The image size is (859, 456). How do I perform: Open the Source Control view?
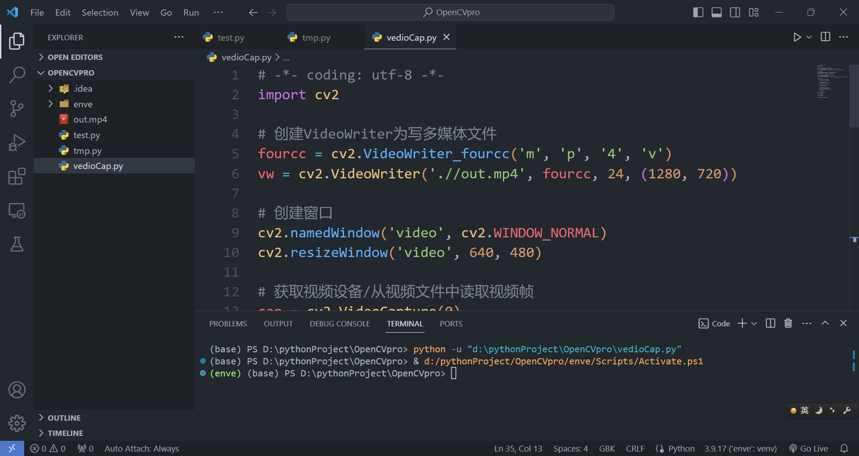[x=17, y=109]
